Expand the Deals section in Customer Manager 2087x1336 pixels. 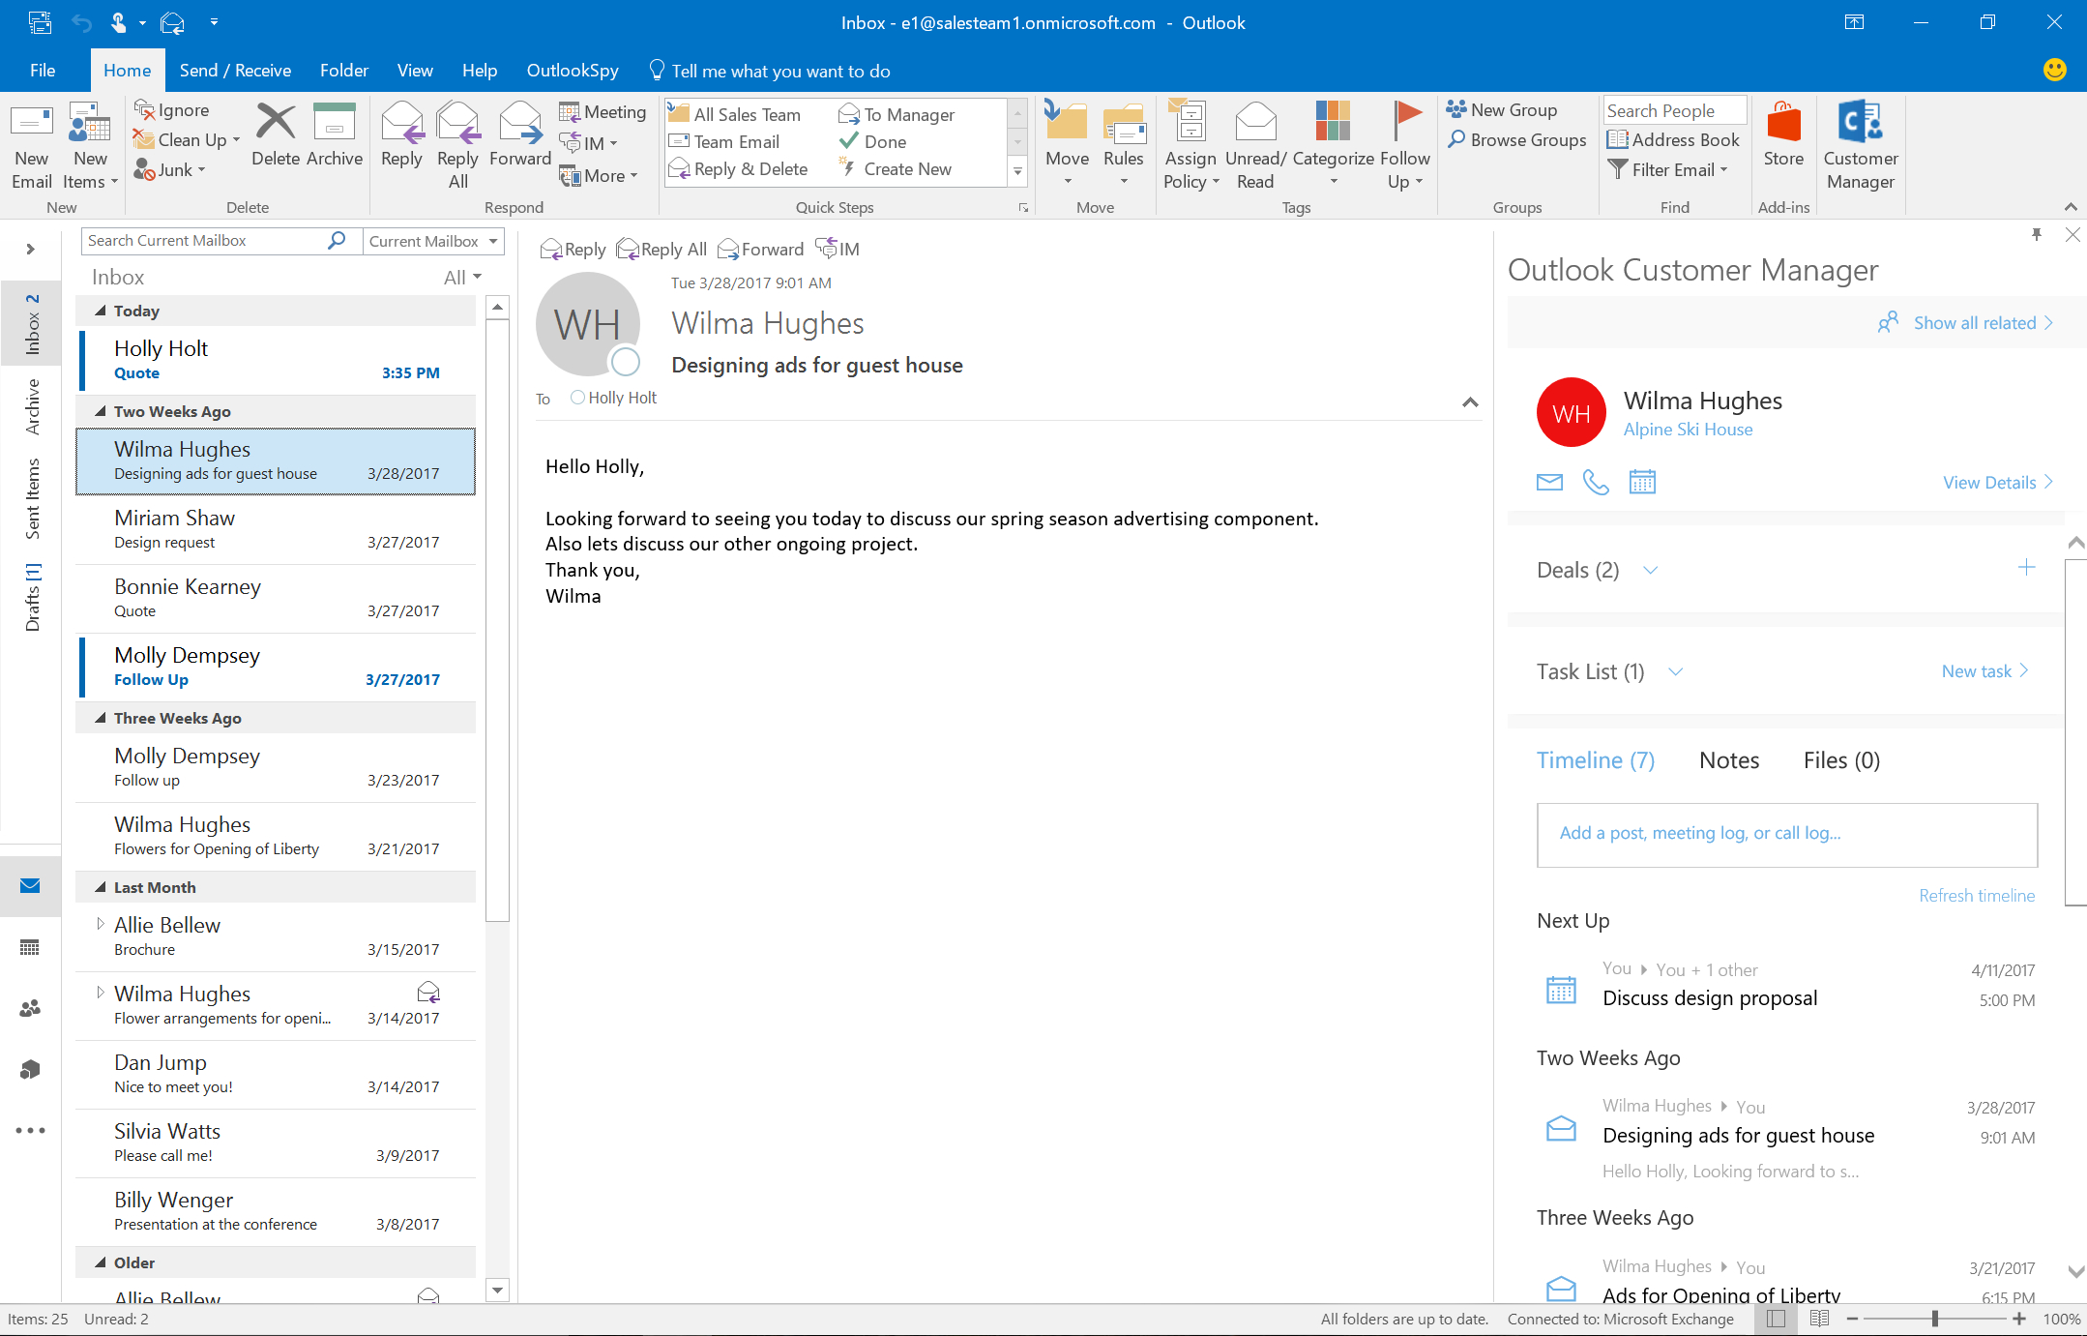coord(1651,569)
